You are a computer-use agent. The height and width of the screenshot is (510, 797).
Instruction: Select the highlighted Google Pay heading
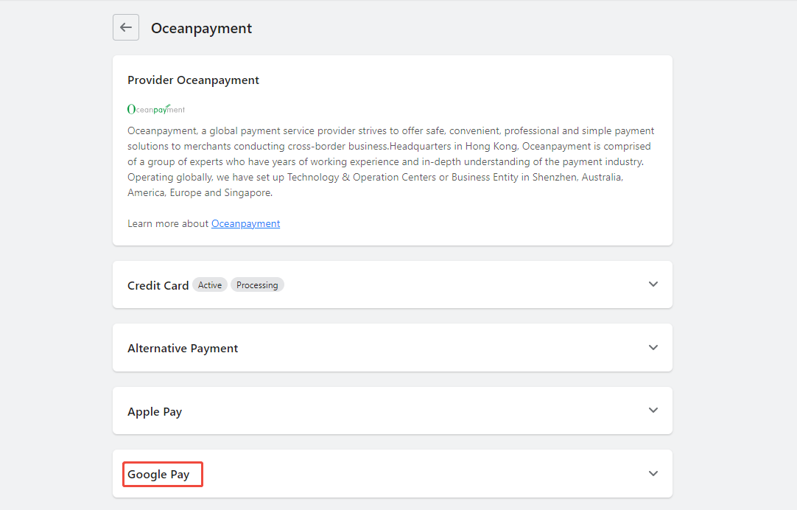click(158, 475)
